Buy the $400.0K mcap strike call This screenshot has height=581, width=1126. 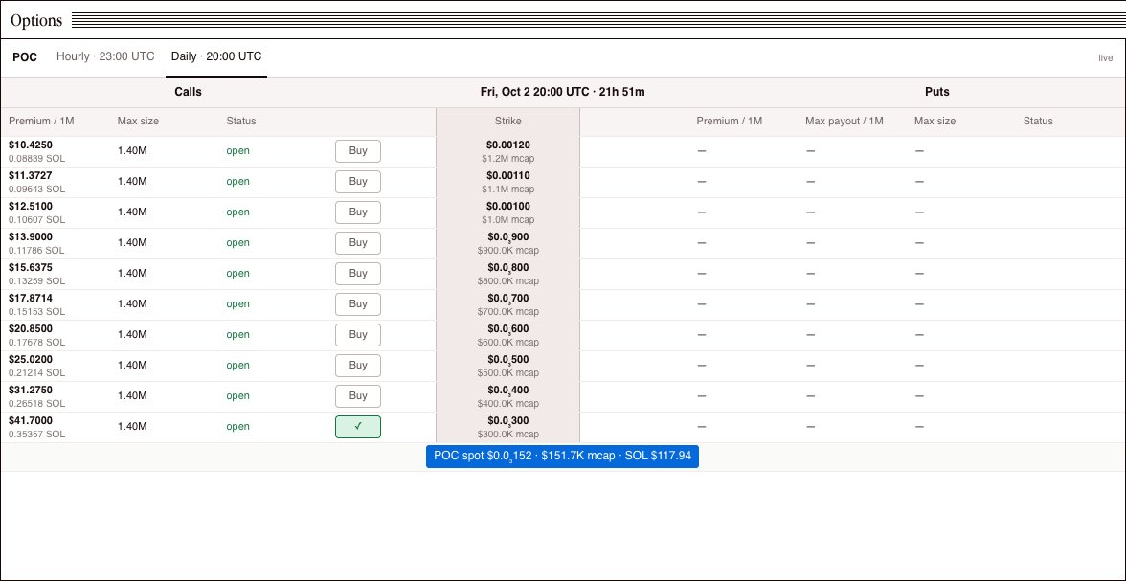pyautogui.click(x=358, y=396)
